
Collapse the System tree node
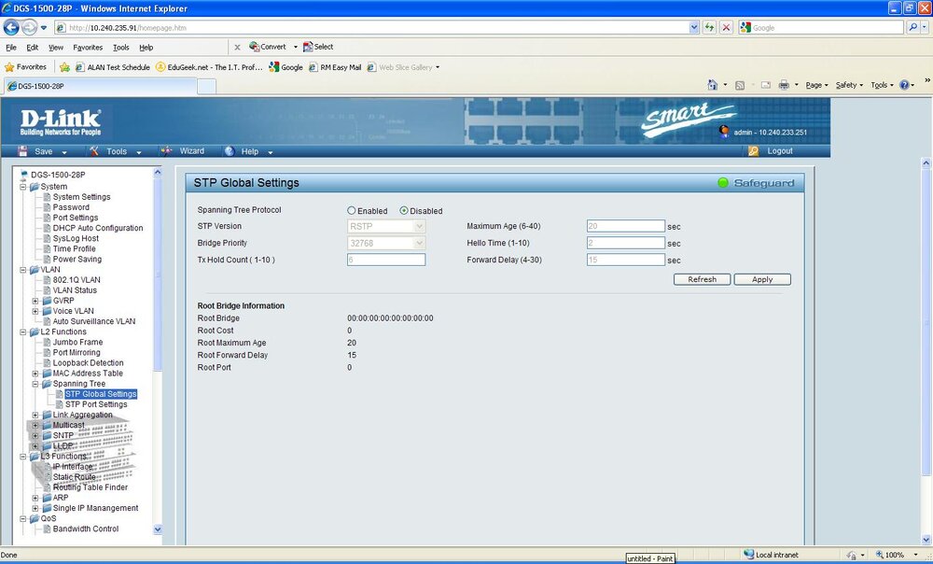tap(23, 187)
